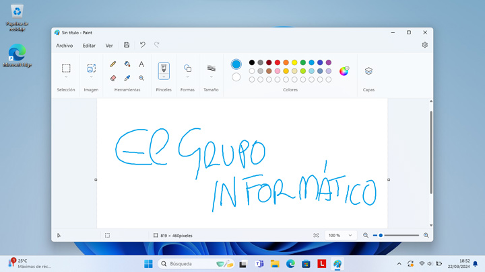Image resolution: width=485 pixels, height=272 pixels.
Task: Open Paint settings gear
Action: pyautogui.click(x=424, y=45)
